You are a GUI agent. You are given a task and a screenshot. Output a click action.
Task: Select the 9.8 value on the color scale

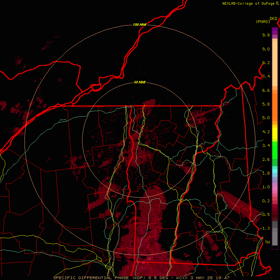(x=266, y=35)
